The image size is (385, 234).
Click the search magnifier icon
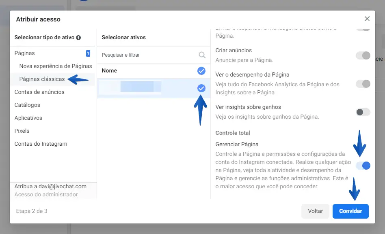pyautogui.click(x=202, y=55)
